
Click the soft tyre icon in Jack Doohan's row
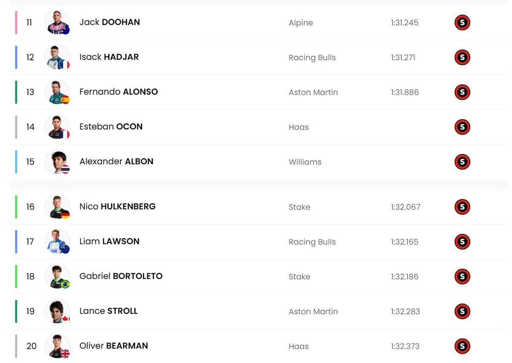coord(462,23)
